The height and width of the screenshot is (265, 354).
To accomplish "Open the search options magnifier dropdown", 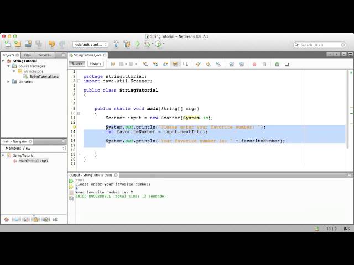I will pos(296,45).
